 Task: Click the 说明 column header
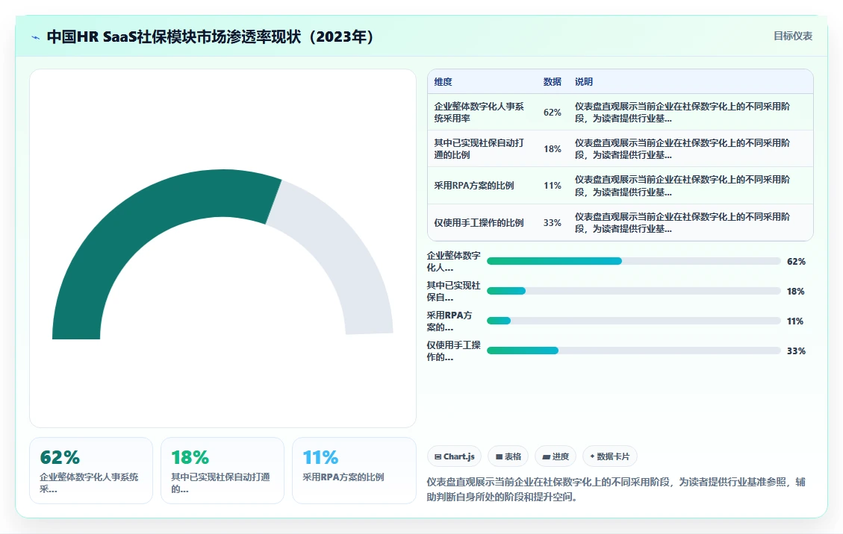click(x=583, y=81)
